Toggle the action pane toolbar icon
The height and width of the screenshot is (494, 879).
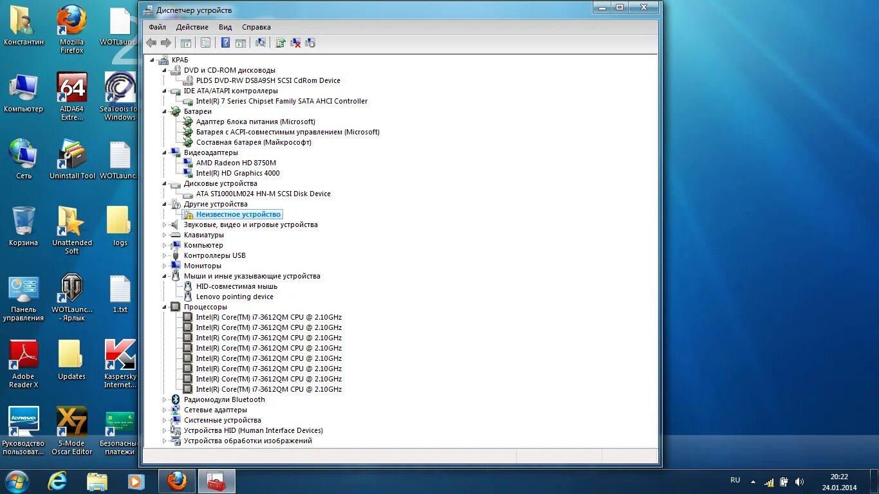pos(240,42)
